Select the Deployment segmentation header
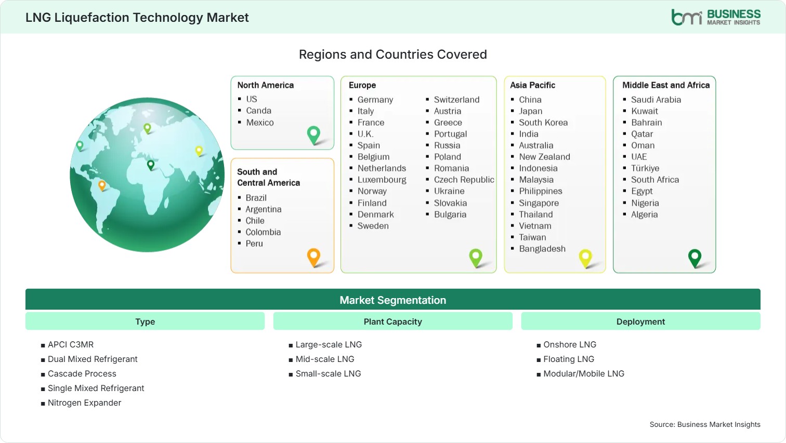The height and width of the screenshot is (443, 786). 640,321
